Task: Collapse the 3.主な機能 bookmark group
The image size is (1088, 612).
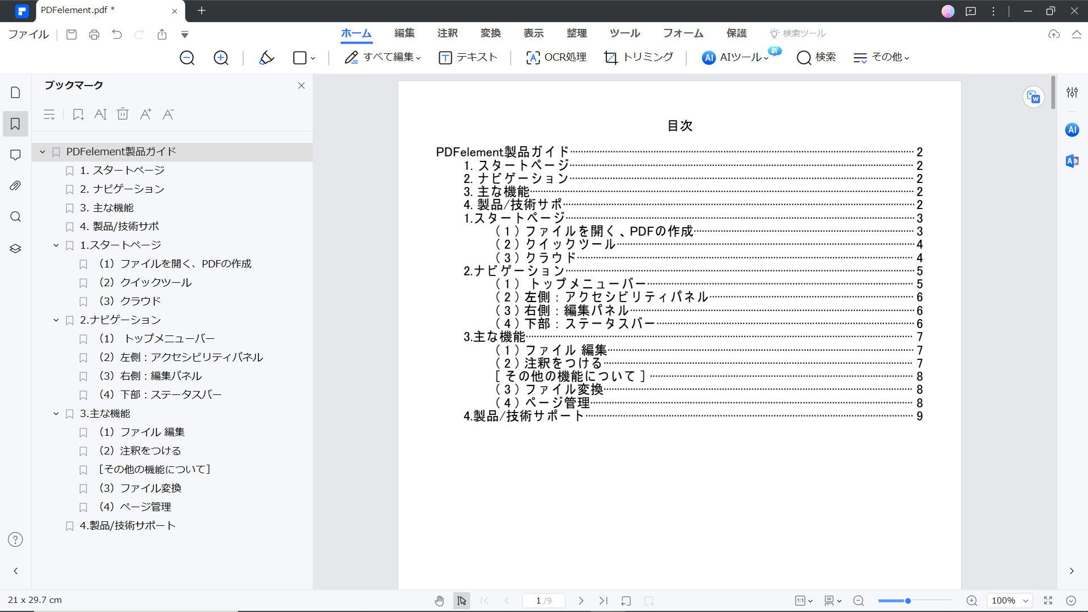Action: pos(56,413)
